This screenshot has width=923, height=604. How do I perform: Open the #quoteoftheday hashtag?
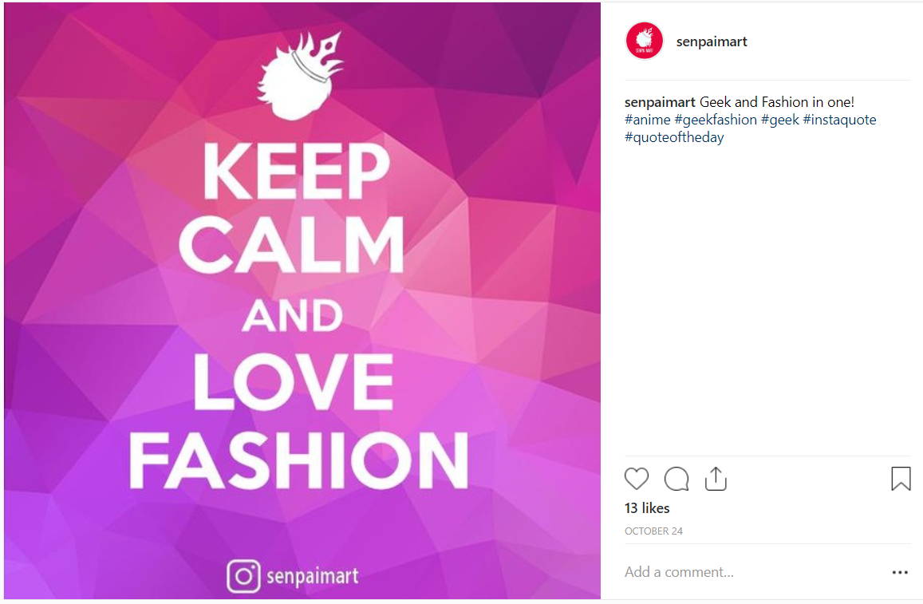click(674, 137)
